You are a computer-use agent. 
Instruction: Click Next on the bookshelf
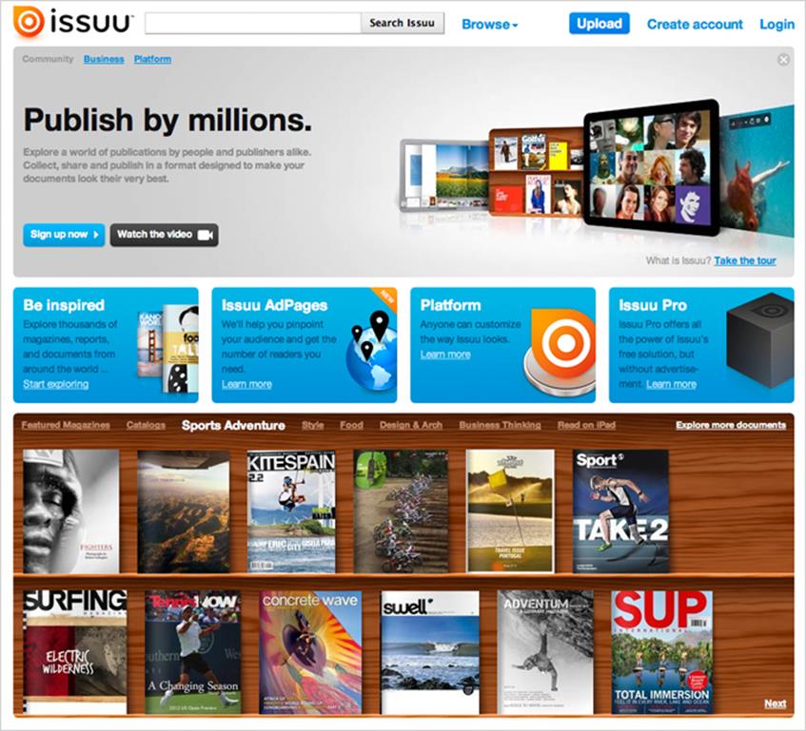coord(776,703)
